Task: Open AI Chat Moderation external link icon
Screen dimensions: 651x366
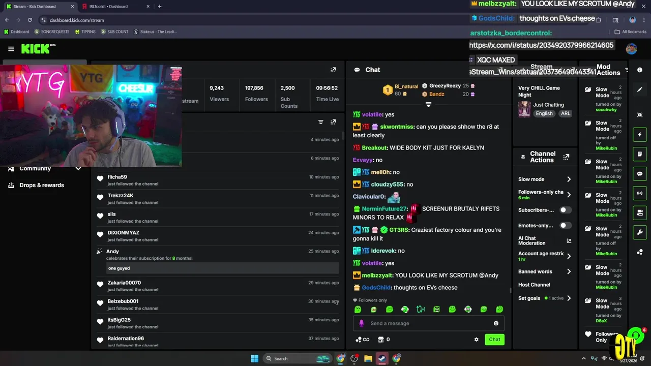Action: [x=569, y=240]
